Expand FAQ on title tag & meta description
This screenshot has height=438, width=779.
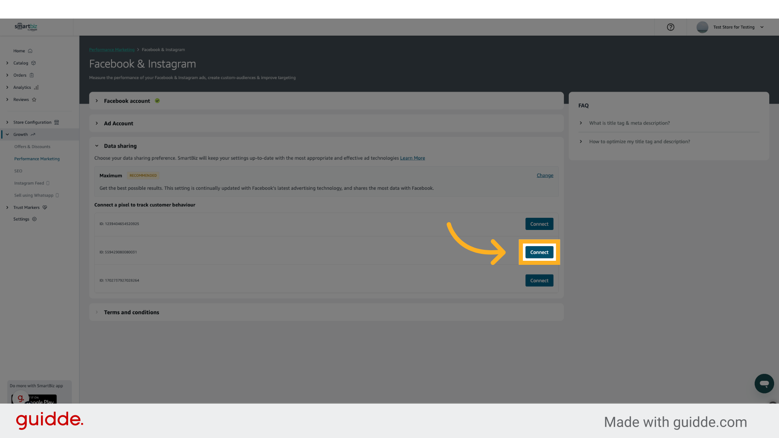pyautogui.click(x=629, y=123)
